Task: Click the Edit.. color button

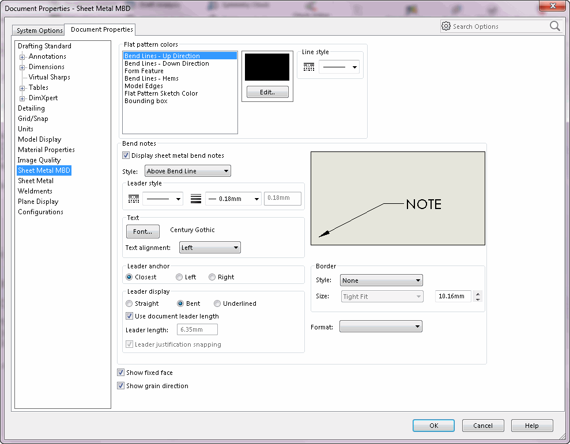Action: pyautogui.click(x=267, y=92)
